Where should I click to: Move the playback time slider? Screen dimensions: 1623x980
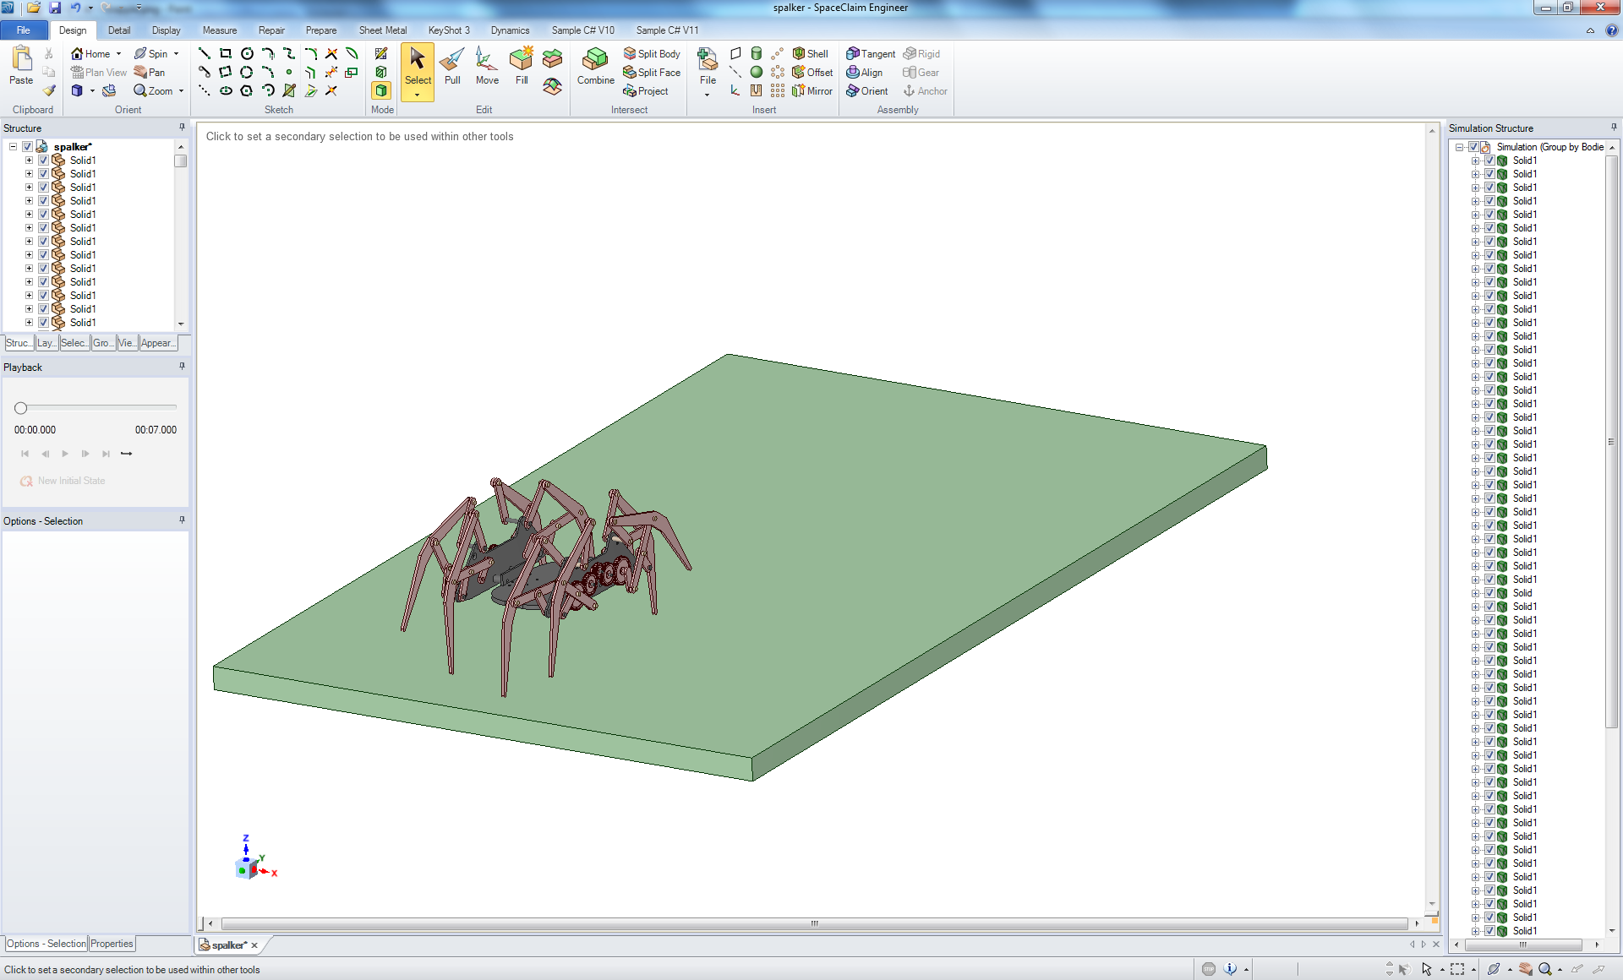(19, 406)
